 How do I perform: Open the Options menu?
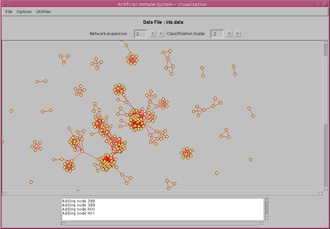click(24, 12)
